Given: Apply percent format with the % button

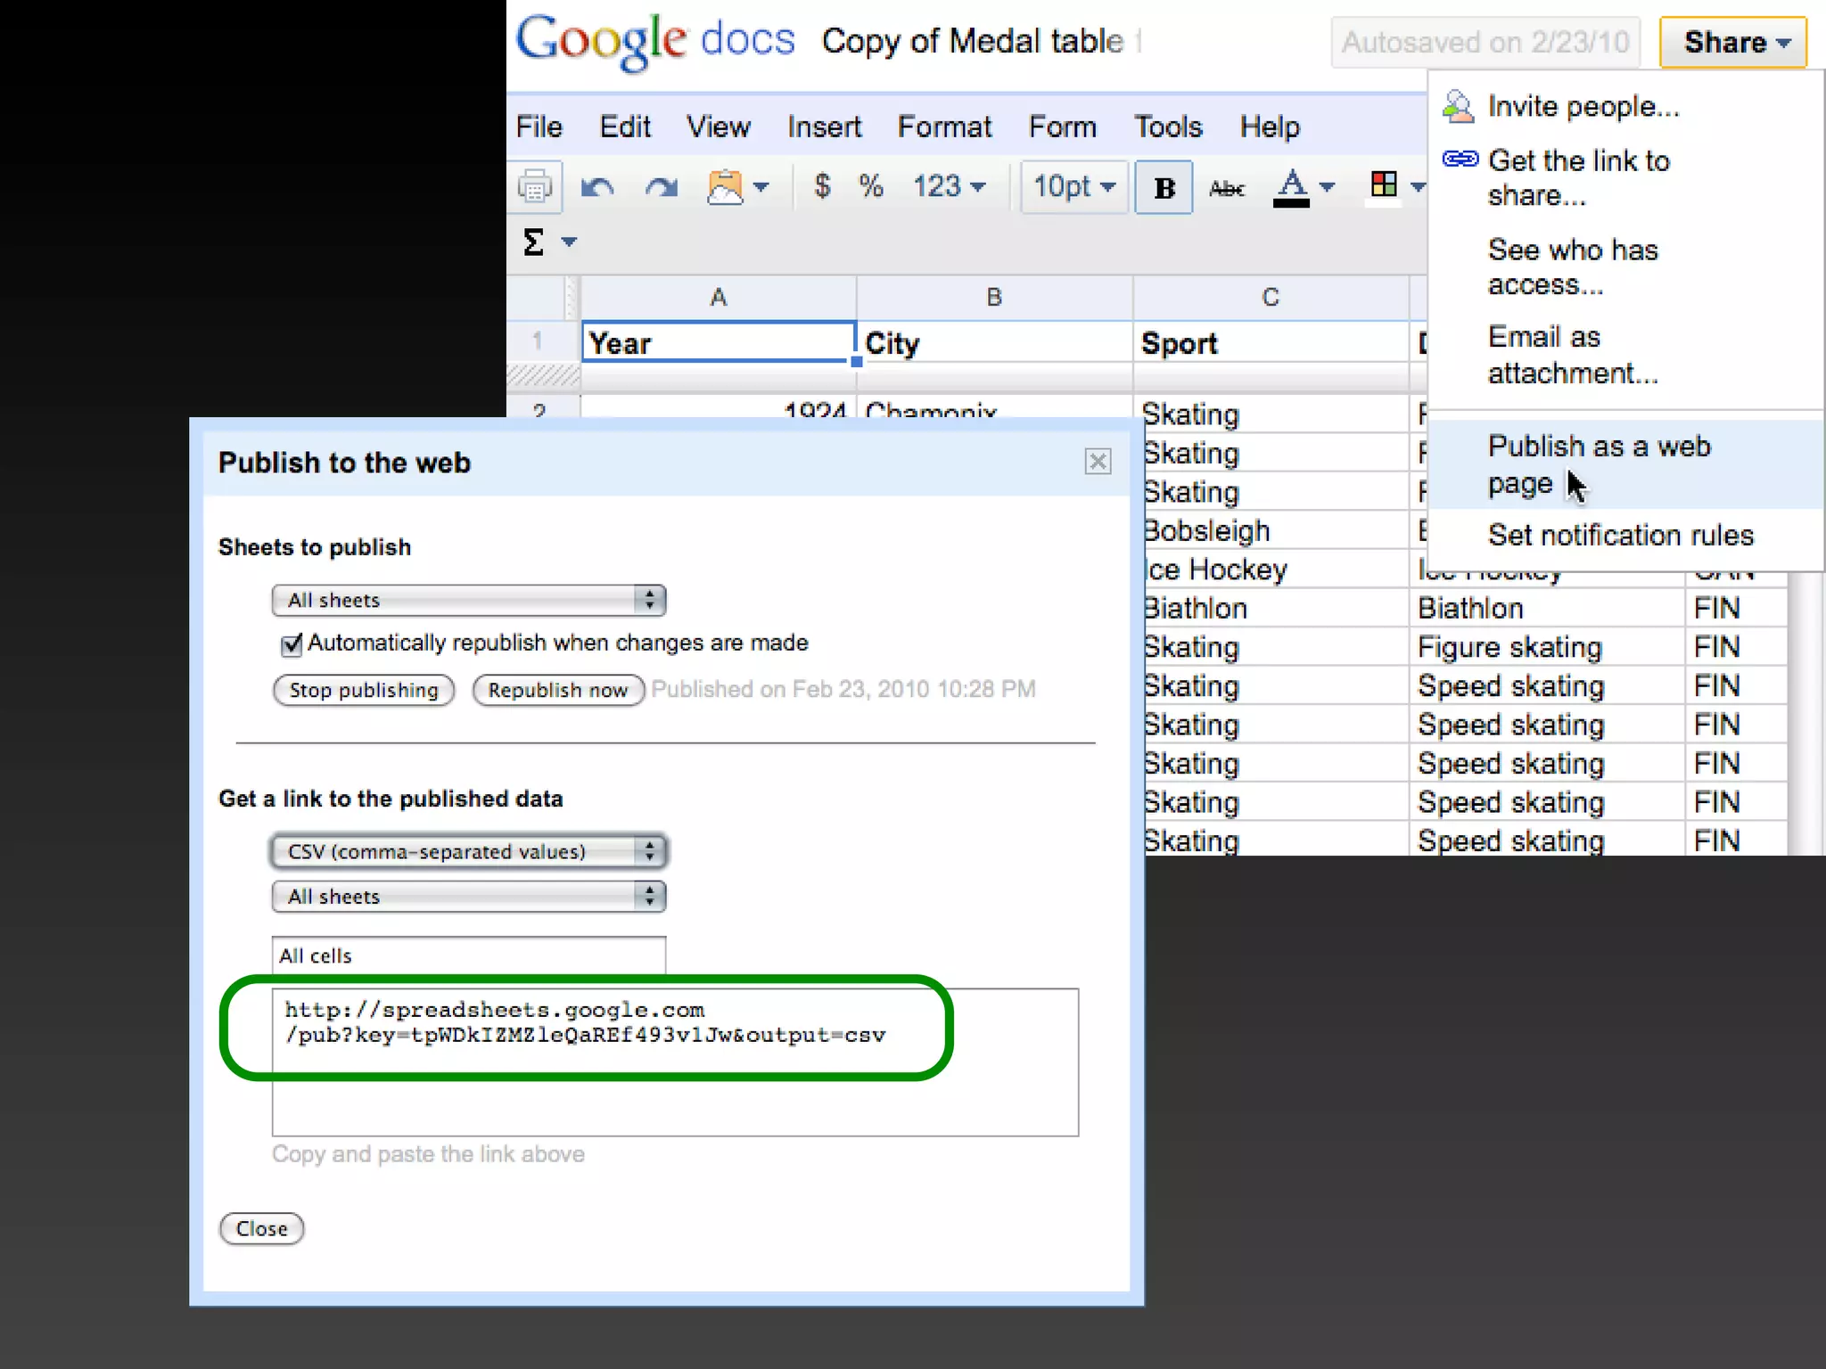Looking at the screenshot, I should coord(870,186).
